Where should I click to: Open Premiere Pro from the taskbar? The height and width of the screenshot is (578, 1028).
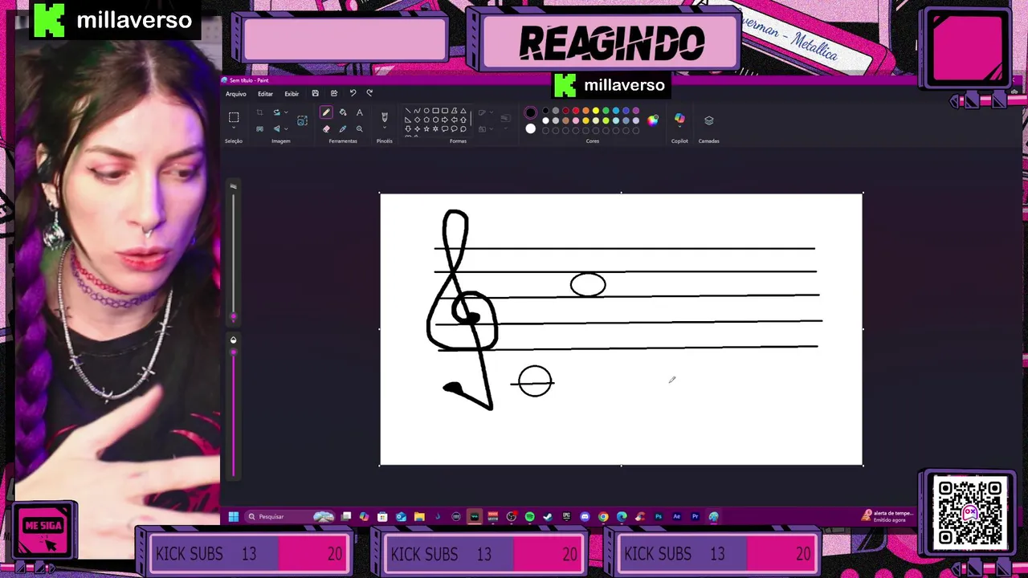pyautogui.click(x=695, y=516)
